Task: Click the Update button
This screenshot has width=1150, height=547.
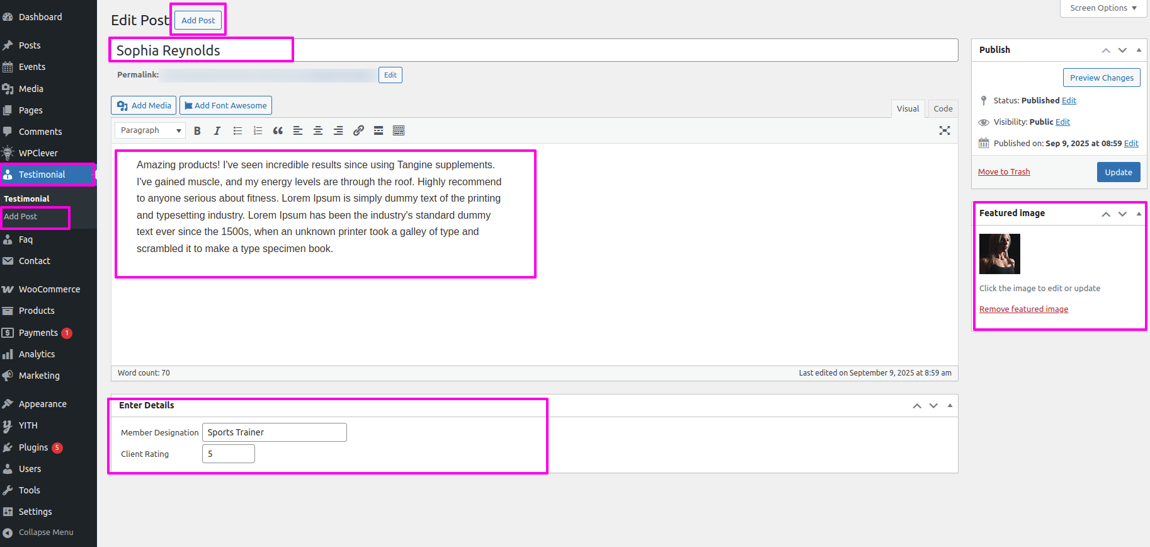Action: pos(1118,172)
